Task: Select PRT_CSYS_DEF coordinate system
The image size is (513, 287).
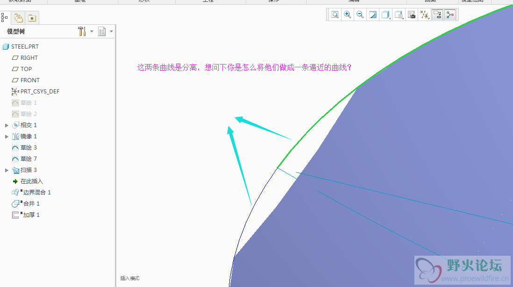Action: tap(40, 91)
